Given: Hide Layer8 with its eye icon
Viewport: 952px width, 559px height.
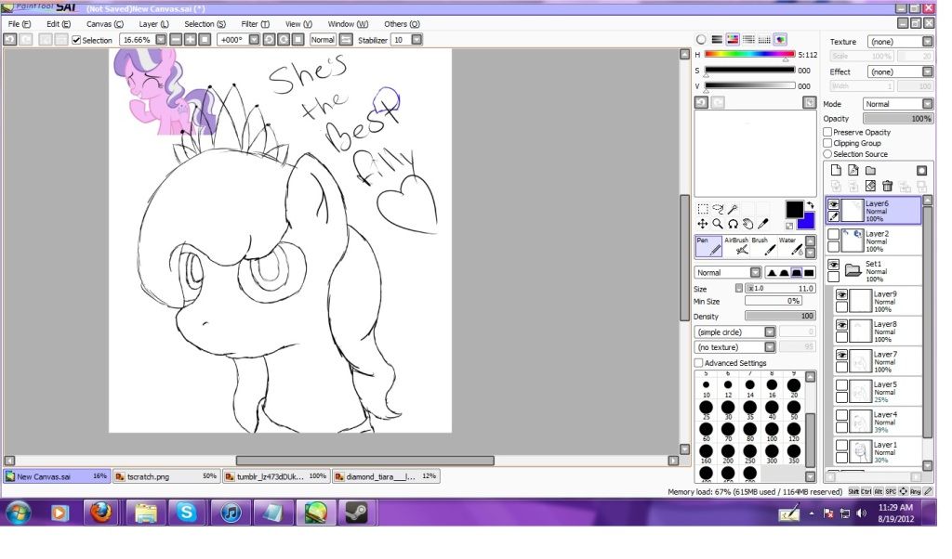Looking at the screenshot, I should pyautogui.click(x=841, y=325).
